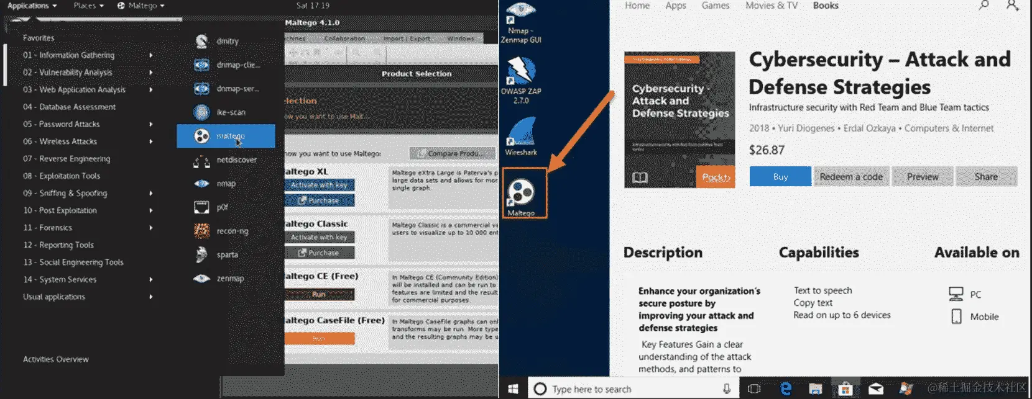Switch to the Store Home tab

[x=637, y=6]
